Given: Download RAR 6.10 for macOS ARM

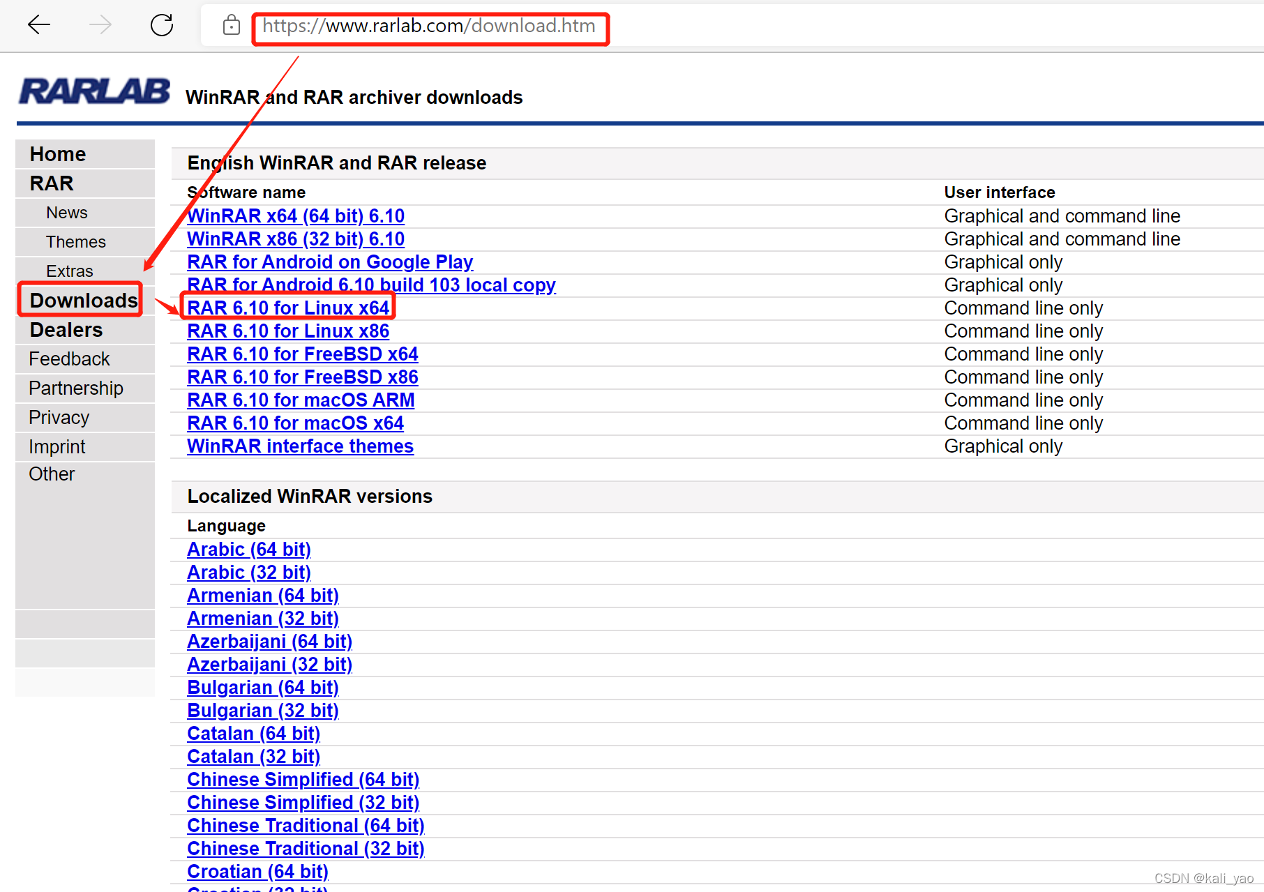Looking at the screenshot, I should [x=301, y=400].
